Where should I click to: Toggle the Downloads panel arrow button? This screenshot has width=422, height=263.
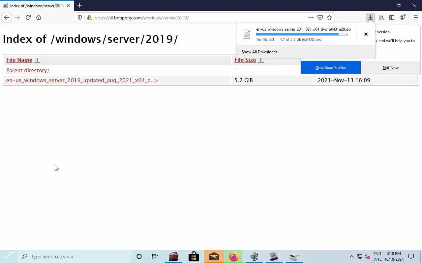[x=371, y=17]
